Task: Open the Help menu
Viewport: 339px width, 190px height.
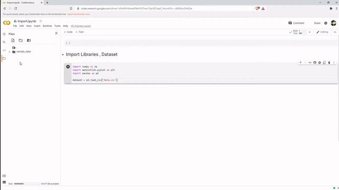Action: click(66, 26)
